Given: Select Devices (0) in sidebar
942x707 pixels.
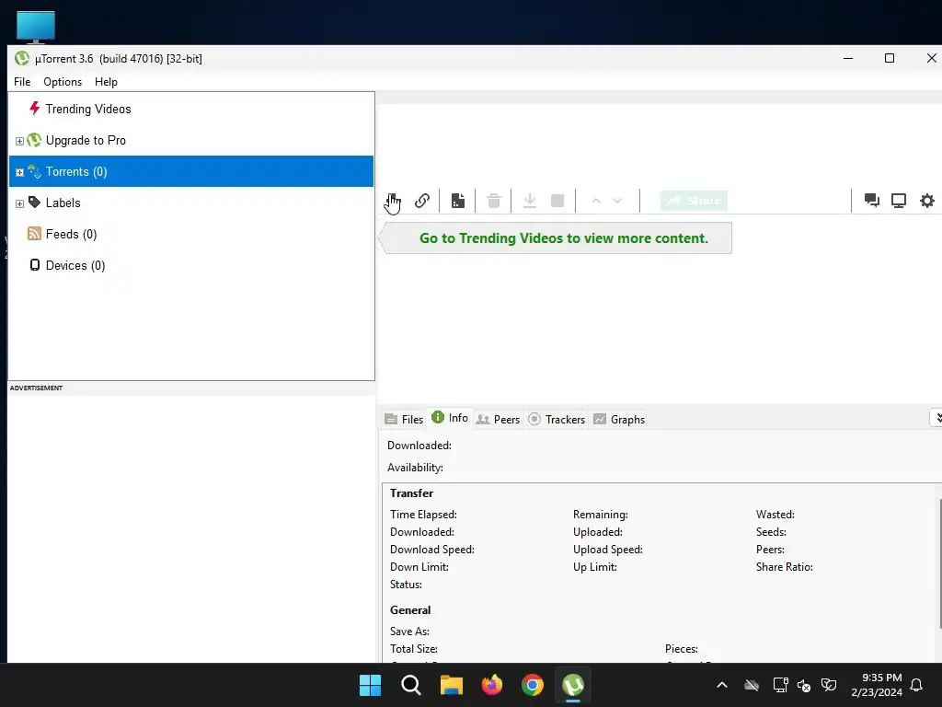Looking at the screenshot, I should tap(75, 265).
